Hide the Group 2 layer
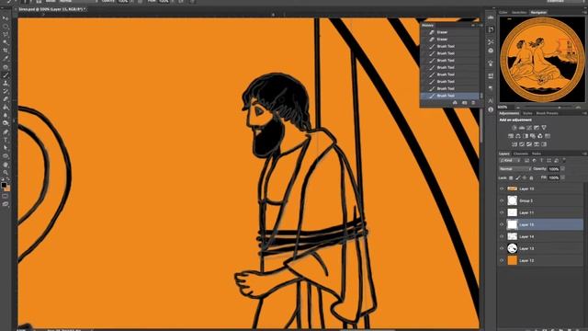Image resolution: width=588 pixels, height=331 pixels. 502,200
